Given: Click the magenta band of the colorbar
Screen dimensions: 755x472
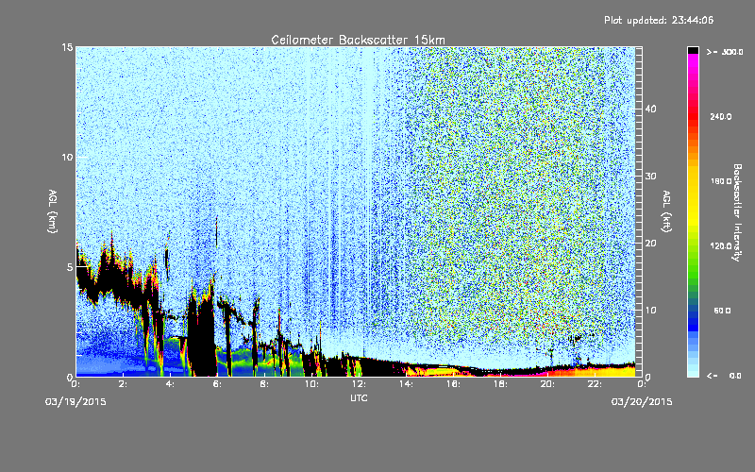Looking at the screenshot, I should pos(693,65).
